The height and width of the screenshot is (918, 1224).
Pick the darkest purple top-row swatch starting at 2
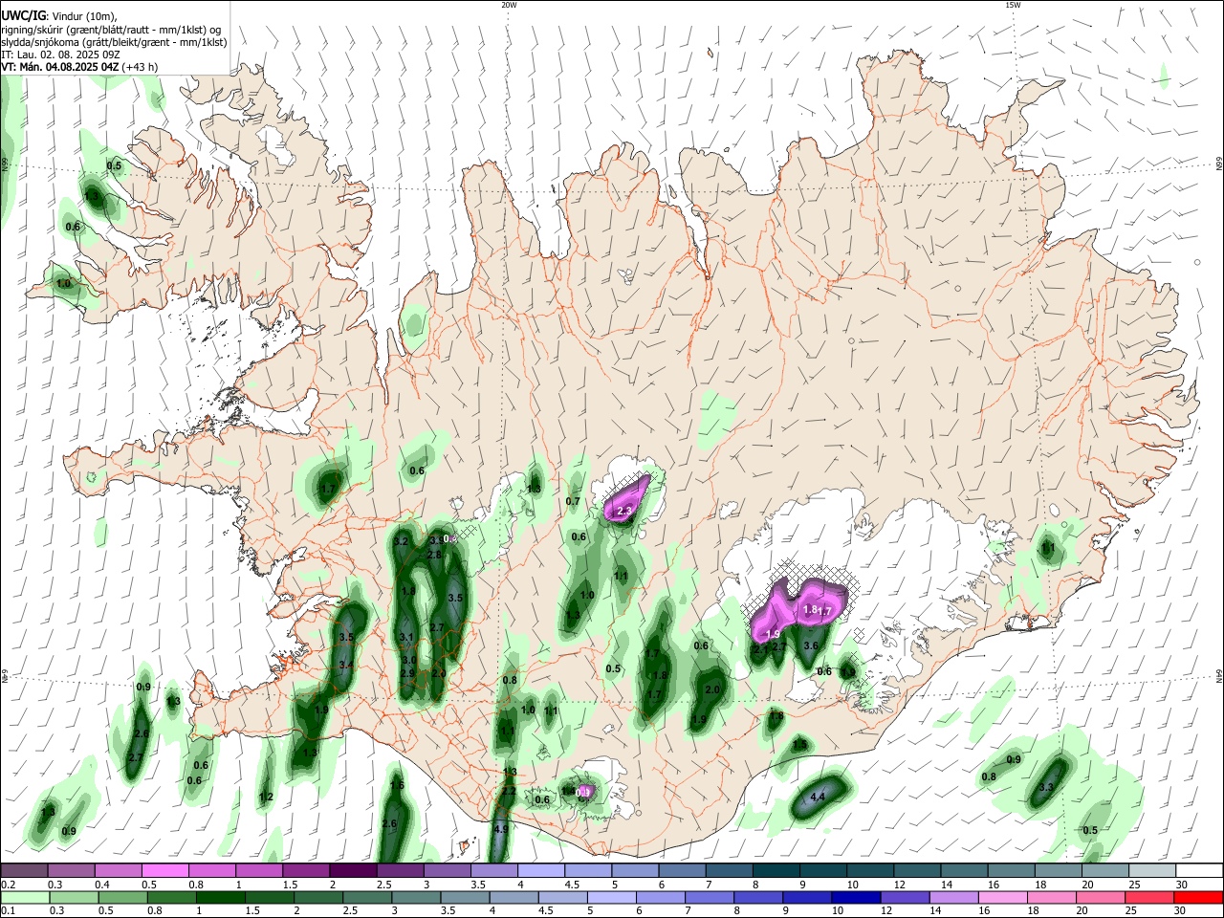click(354, 870)
